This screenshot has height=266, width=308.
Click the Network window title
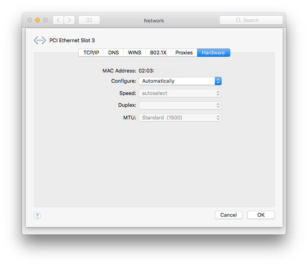(x=154, y=20)
